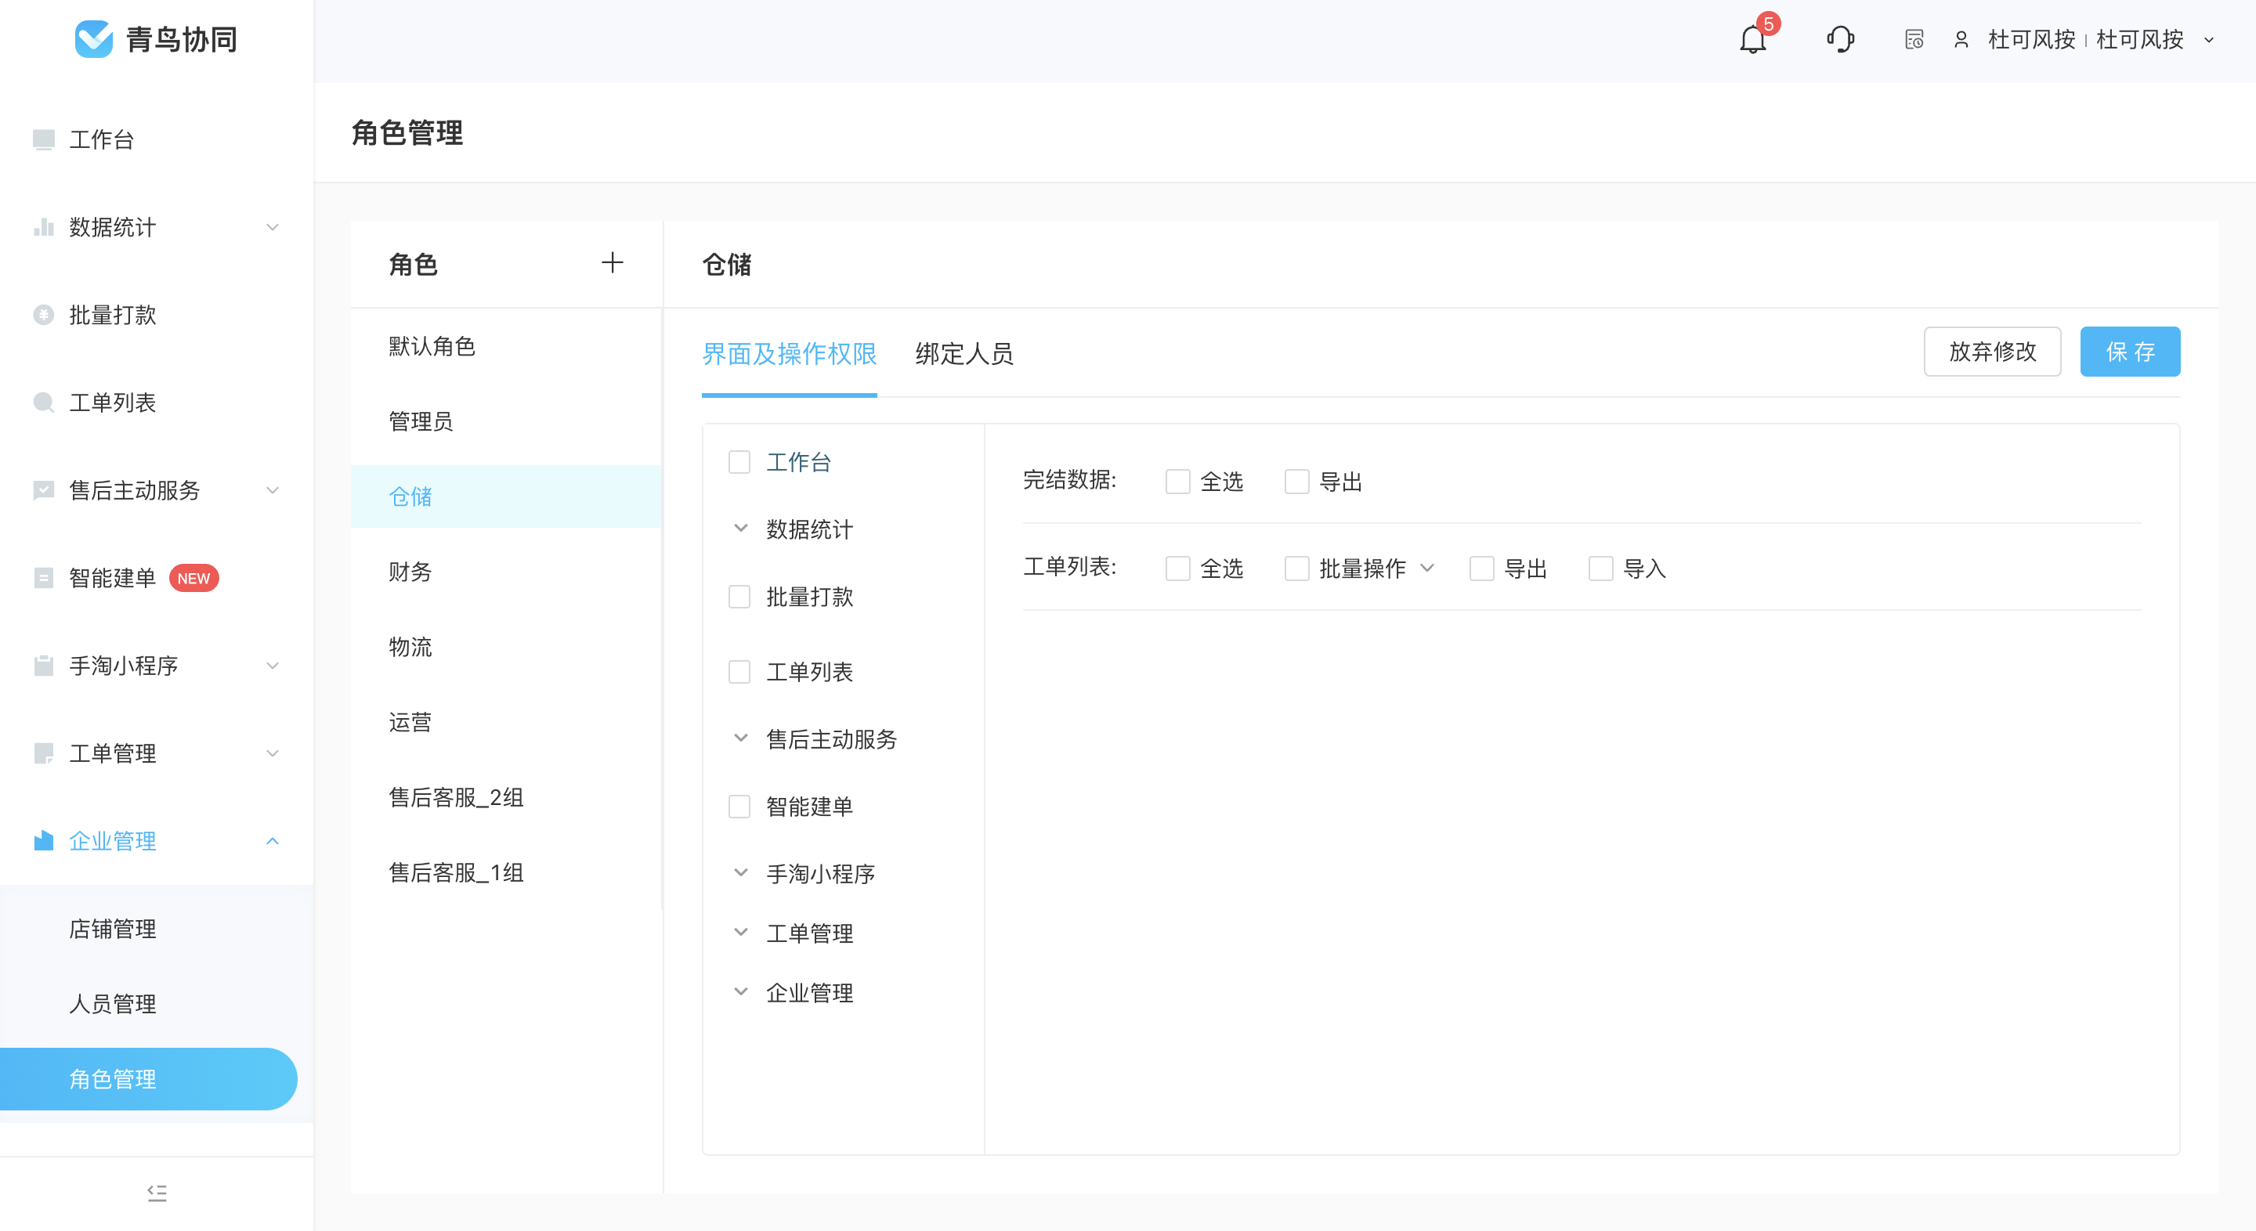Screen dimensions: 2256x1231
Task: Expand 售后主动服务 in permission tree
Action: pos(740,738)
